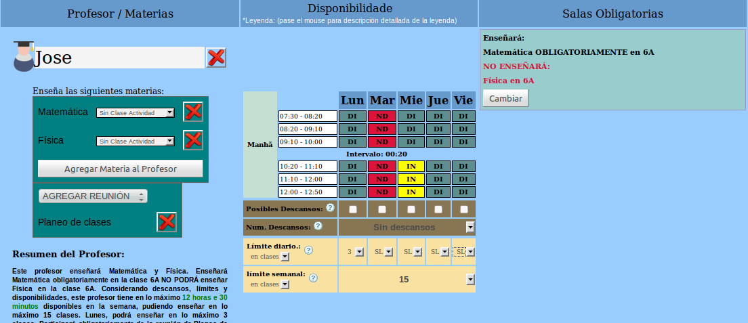Delete Planeo de clases meeting

click(x=167, y=222)
